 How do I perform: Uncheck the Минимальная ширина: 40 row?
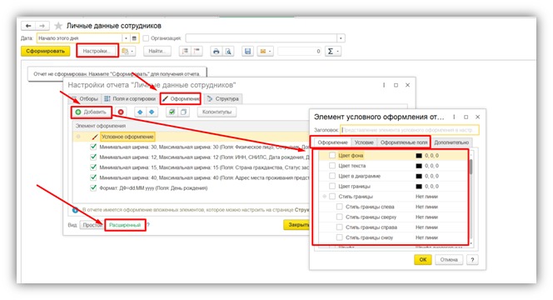pyautogui.click(x=93, y=177)
